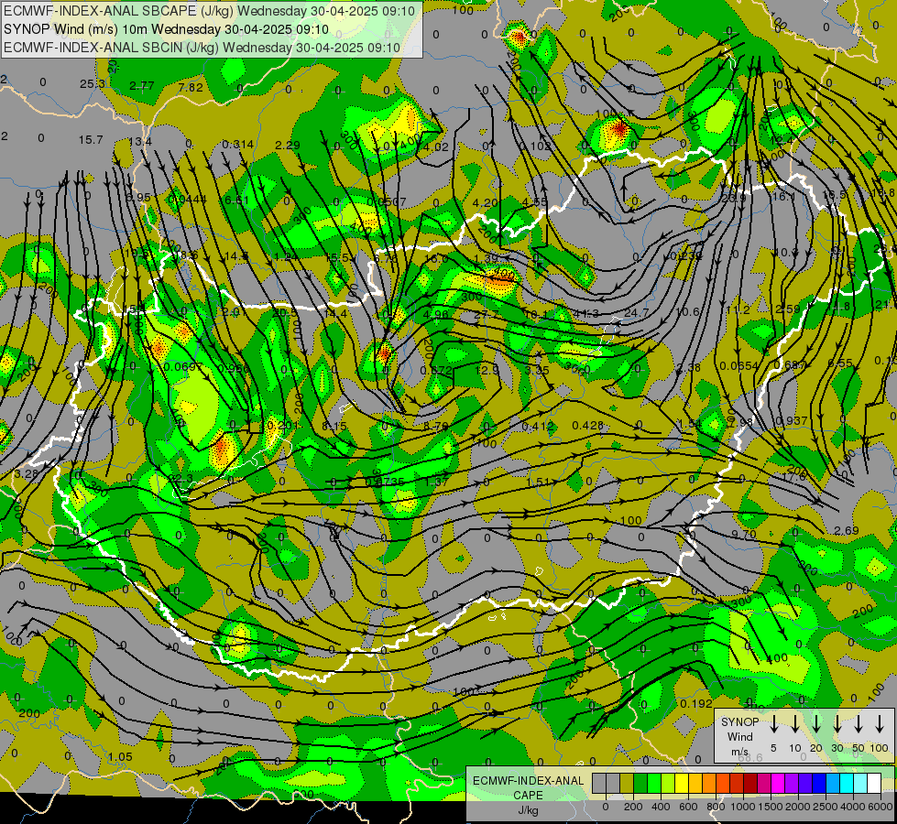Click the 'SYNOP' label in wind legend
897x824 pixels.
[x=739, y=721]
